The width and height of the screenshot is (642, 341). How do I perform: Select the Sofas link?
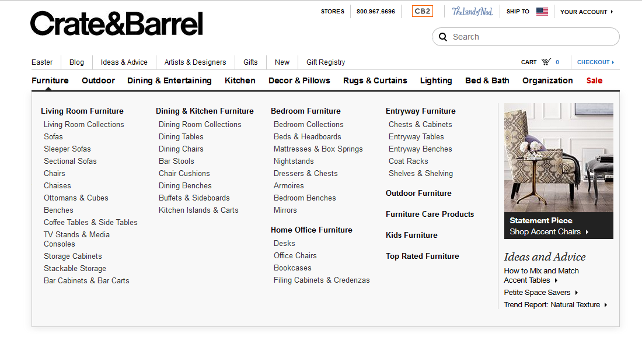[x=53, y=136]
